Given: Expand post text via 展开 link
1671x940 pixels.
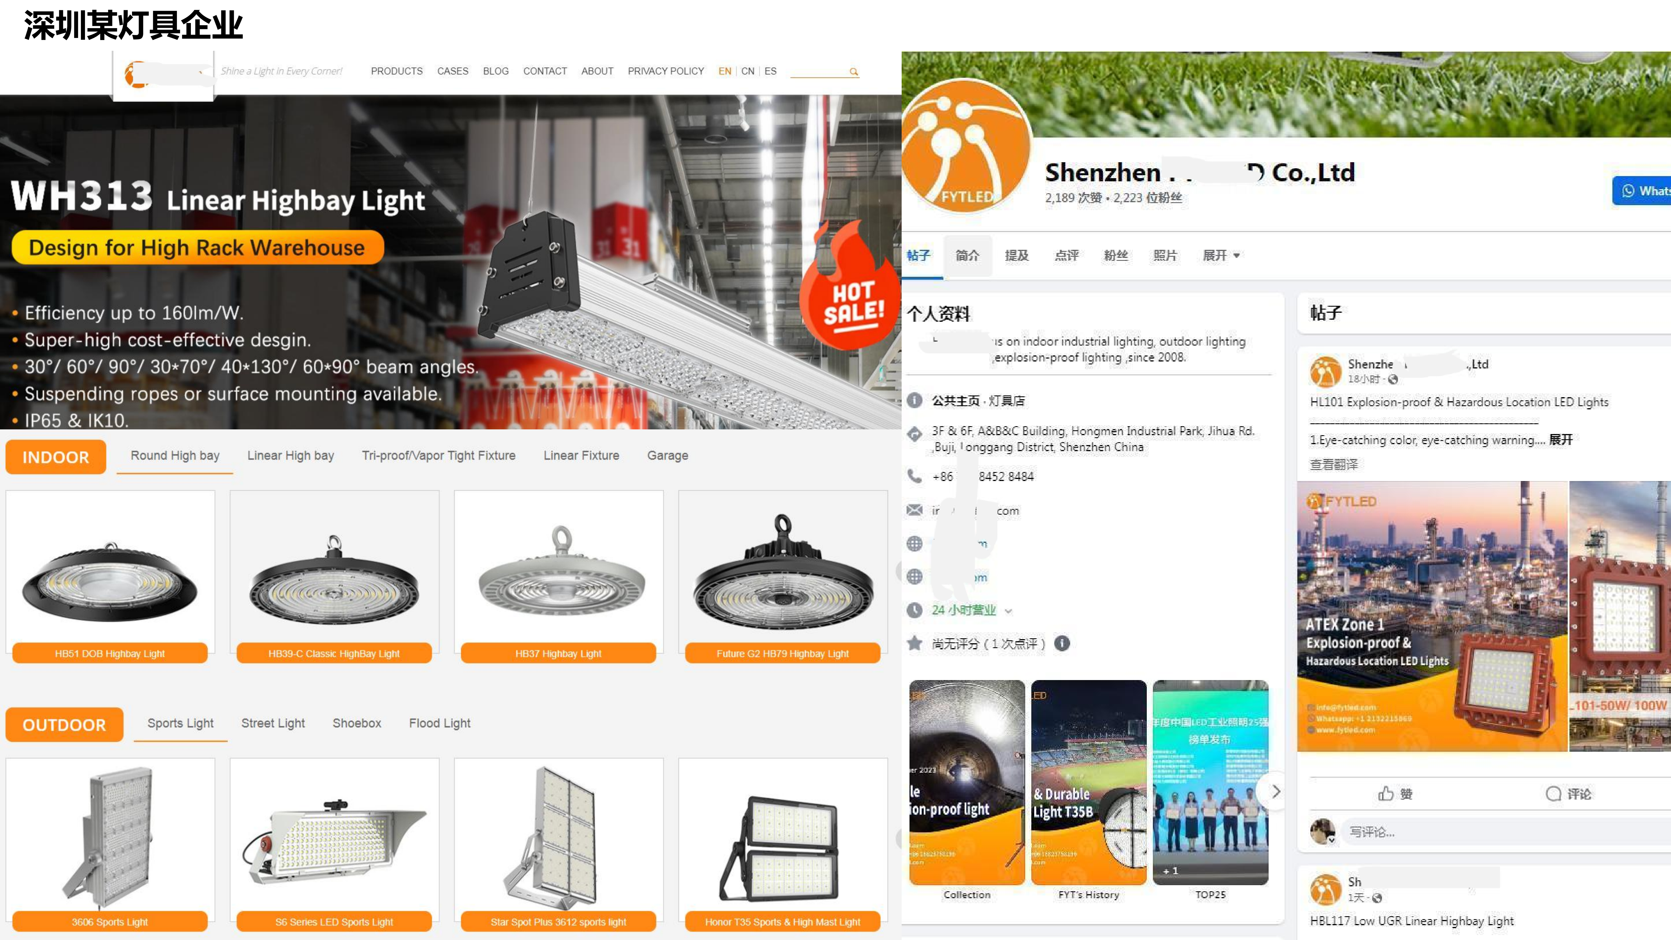Looking at the screenshot, I should 1561,440.
